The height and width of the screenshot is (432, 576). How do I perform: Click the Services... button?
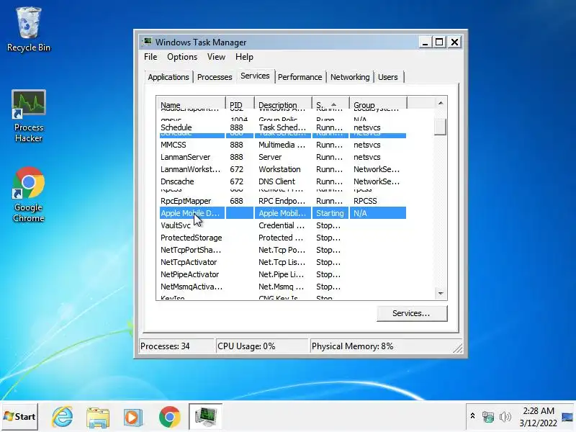(412, 313)
